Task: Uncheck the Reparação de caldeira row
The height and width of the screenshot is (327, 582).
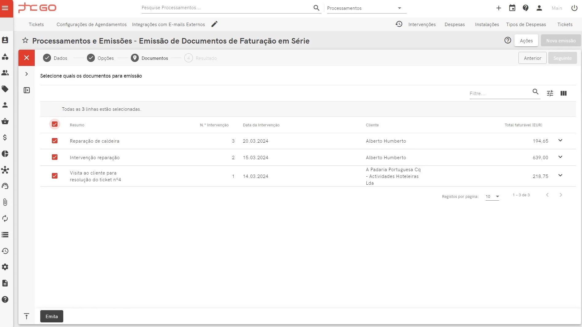Action: pos(55,141)
